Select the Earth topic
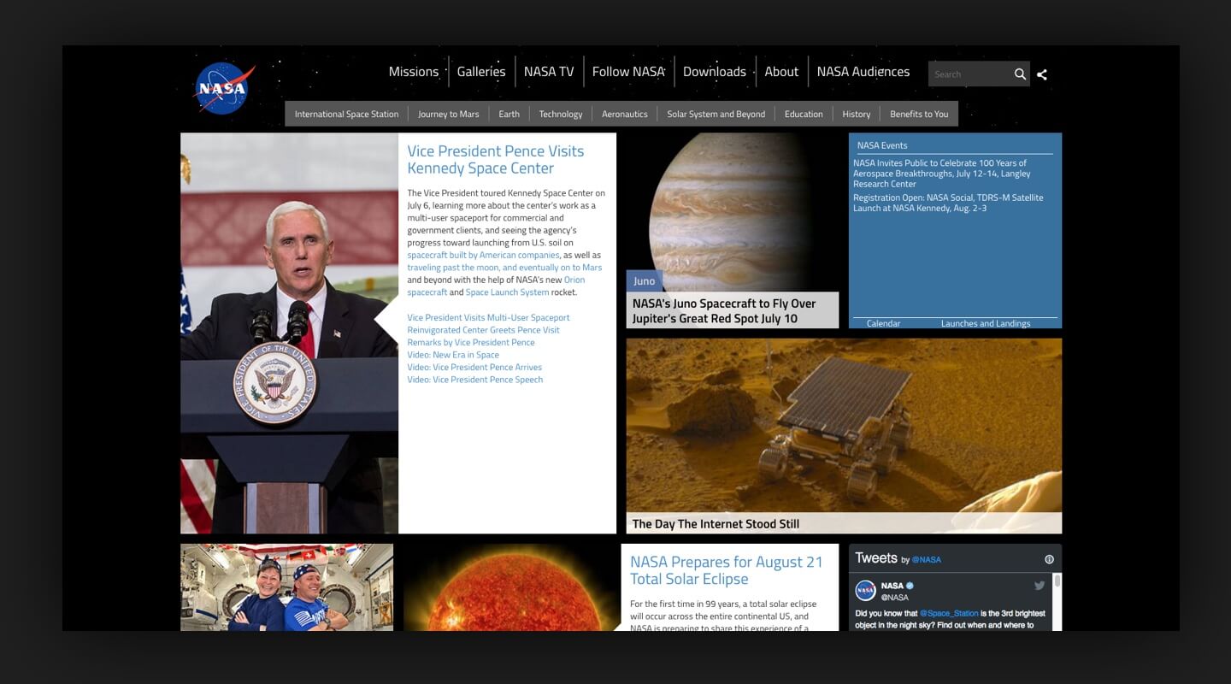This screenshot has width=1231, height=684. click(x=509, y=114)
